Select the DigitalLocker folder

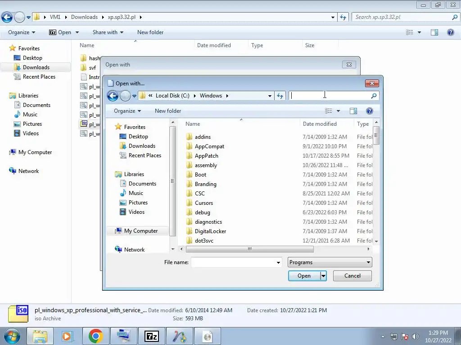[x=210, y=231]
